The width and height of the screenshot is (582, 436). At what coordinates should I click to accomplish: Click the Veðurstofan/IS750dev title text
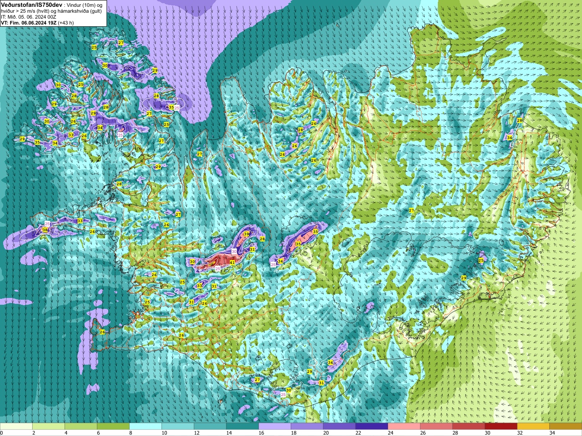click(x=31, y=4)
